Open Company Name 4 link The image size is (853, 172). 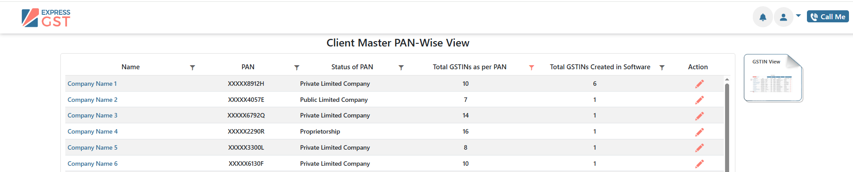pyautogui.click(x=93, y=131)
